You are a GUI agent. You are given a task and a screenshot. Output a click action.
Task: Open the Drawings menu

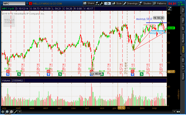click(130, 4)
